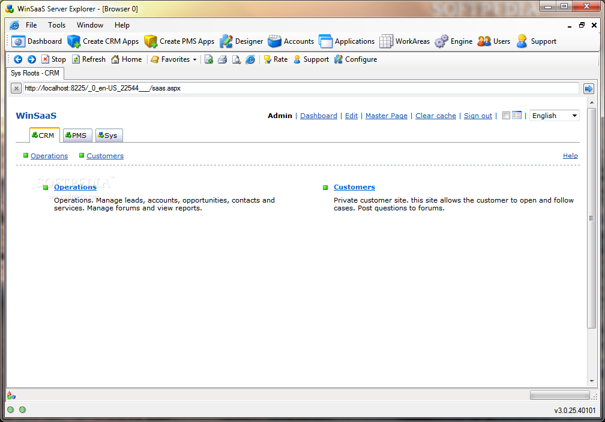
Task: Click Support in the browser toolbar
Action: (311, 59)
